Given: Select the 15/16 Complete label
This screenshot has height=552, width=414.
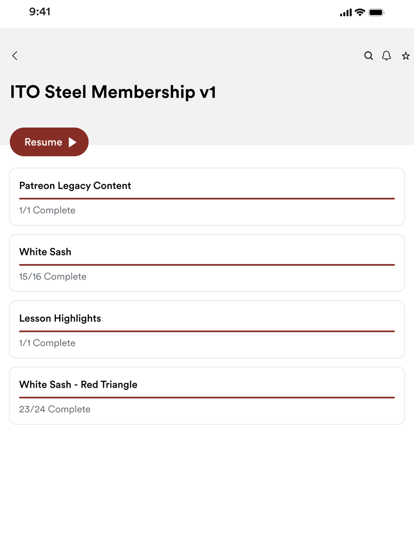Looking at the screenshot, I should click(53, 276).
